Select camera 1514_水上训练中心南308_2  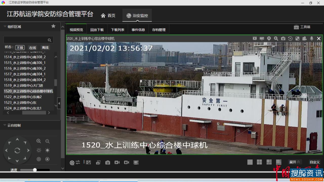(x=25, y=57)
